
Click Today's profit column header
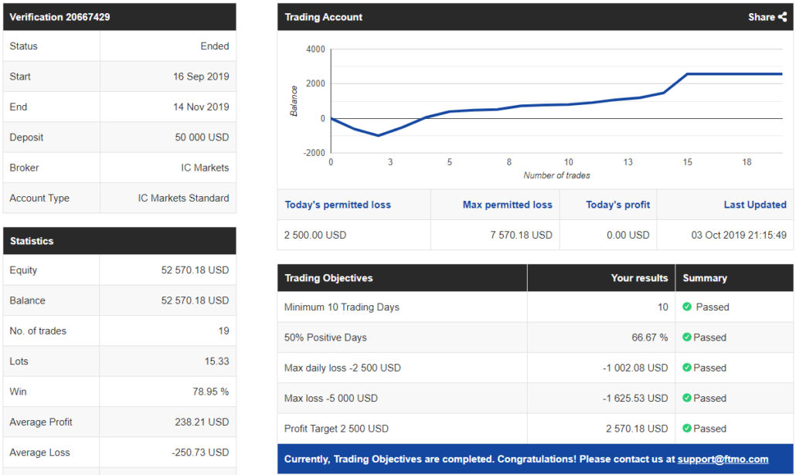pos(617,205)
